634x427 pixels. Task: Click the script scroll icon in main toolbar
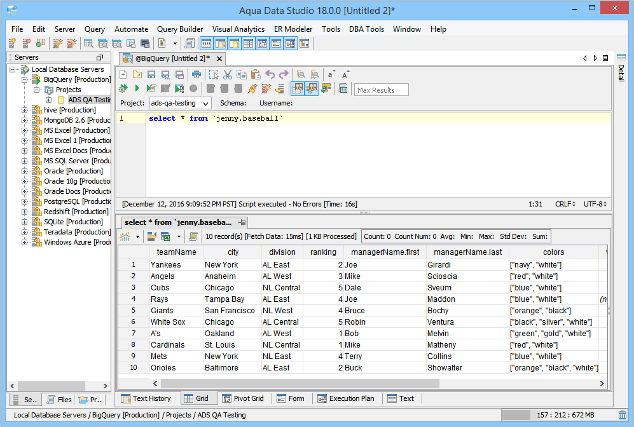(190, 43)
